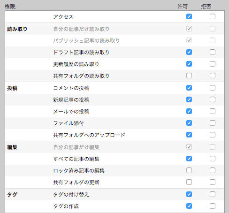This screenshot has height=213, width=229.
Task: Uncheck allow for ドラフト記事の読み取り
Action: [189, 52]
